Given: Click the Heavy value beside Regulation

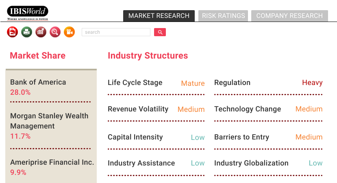Looking at the screenshot, I should pos(312,83).
